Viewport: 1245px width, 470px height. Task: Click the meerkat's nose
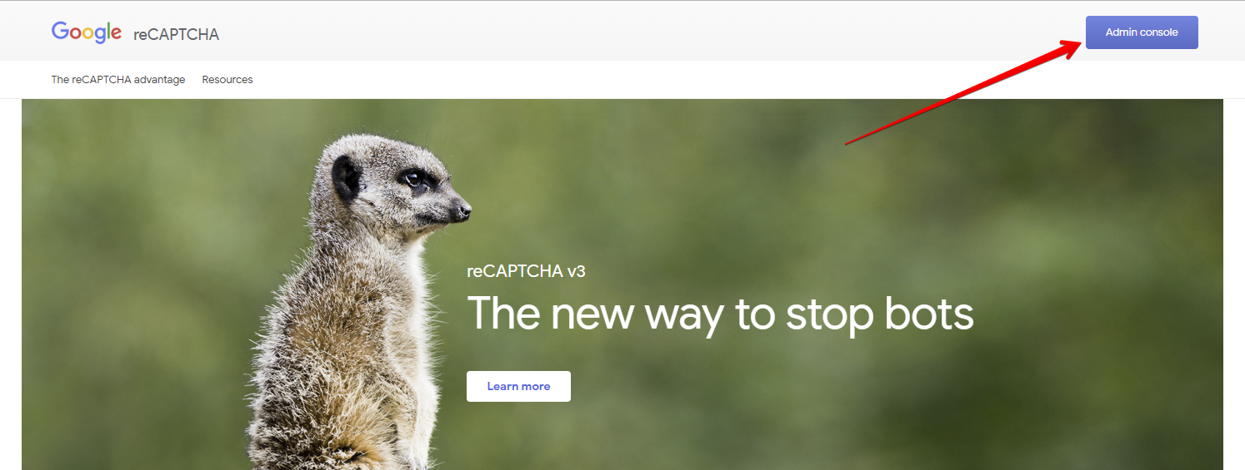point(463,210)
